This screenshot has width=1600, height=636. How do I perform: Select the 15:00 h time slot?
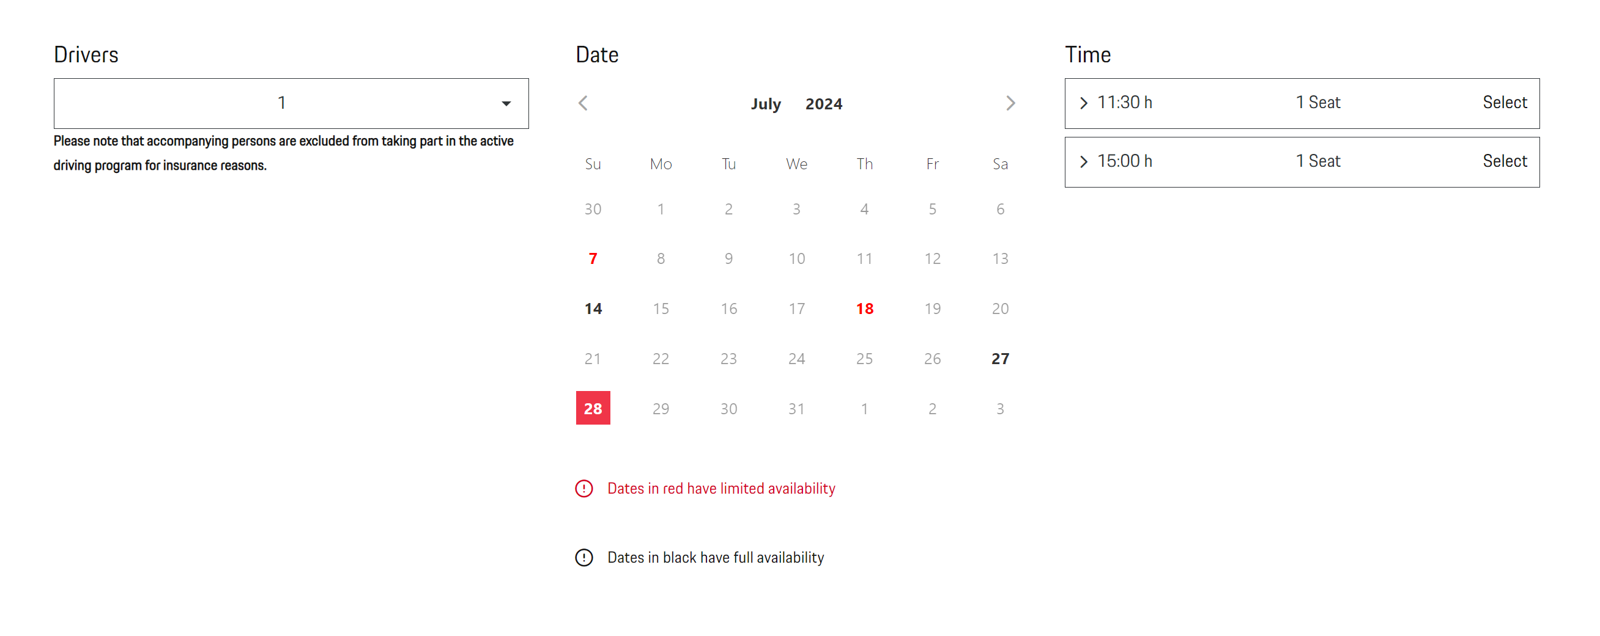pyautogui.click(x=1505, y=161)
